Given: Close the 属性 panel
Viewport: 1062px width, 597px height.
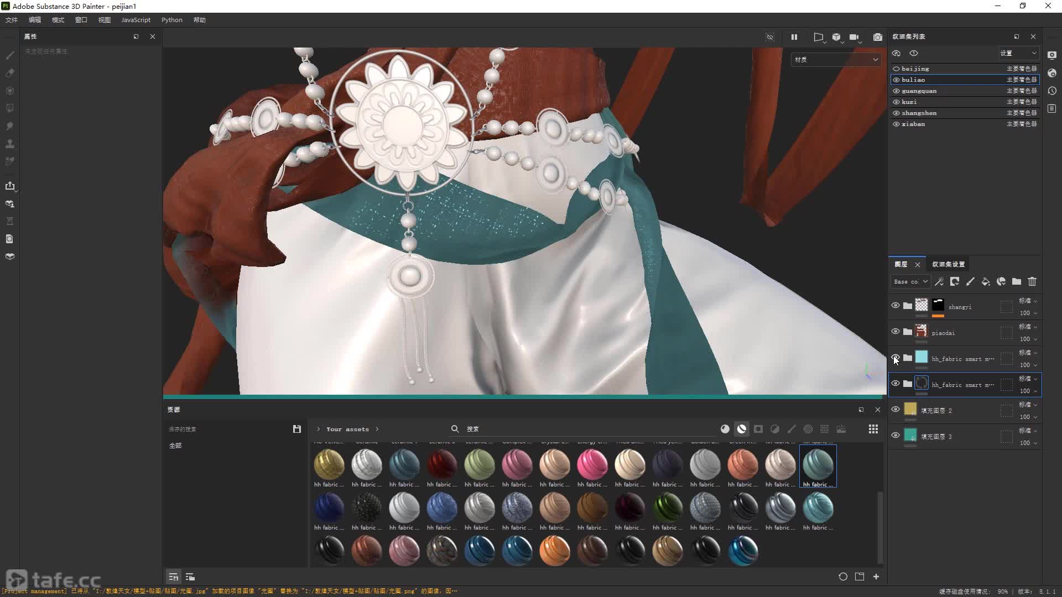Looking at the screenshot, I should click(x=153, y=36).
